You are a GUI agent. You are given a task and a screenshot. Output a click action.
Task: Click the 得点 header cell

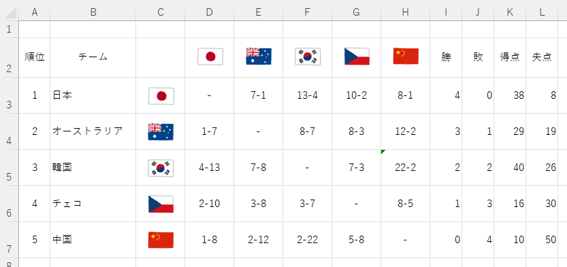pyautogui.click(x=510, y=57)
